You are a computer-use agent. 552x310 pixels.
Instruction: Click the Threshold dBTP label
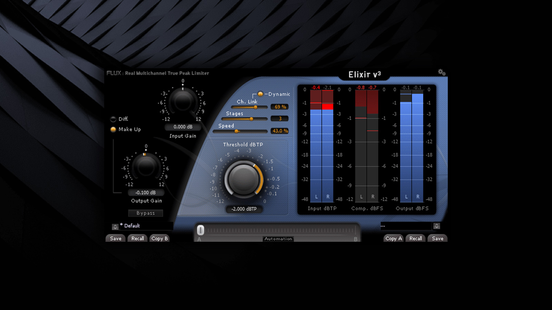point(243,145)
